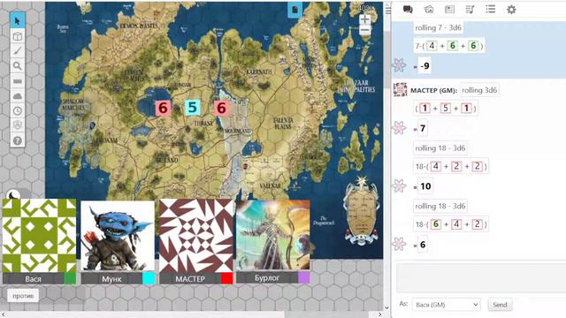Open the Help question mark

click(x=18, y=140)
